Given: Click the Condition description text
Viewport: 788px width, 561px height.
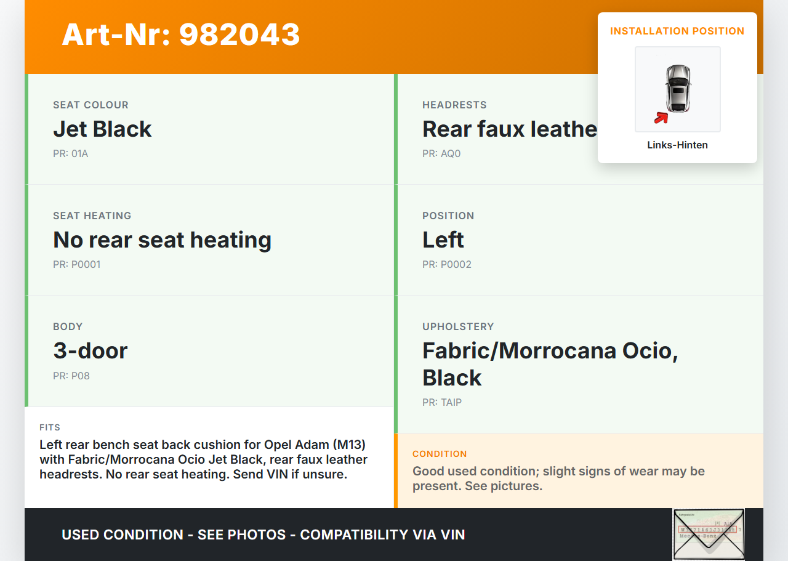Looking at the screenshot, I should (x=558, y=478).
